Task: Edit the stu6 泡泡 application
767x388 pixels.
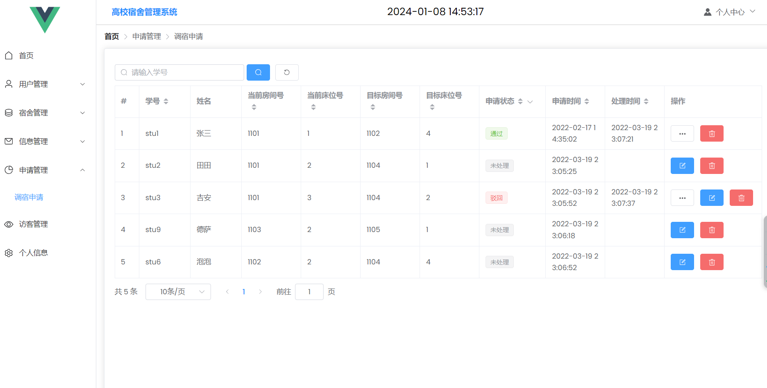Action: [x=682, y=262]
